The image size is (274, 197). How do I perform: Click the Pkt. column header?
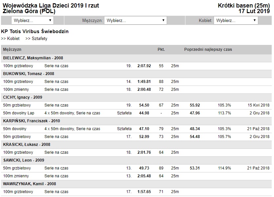[x=161, y=49]
